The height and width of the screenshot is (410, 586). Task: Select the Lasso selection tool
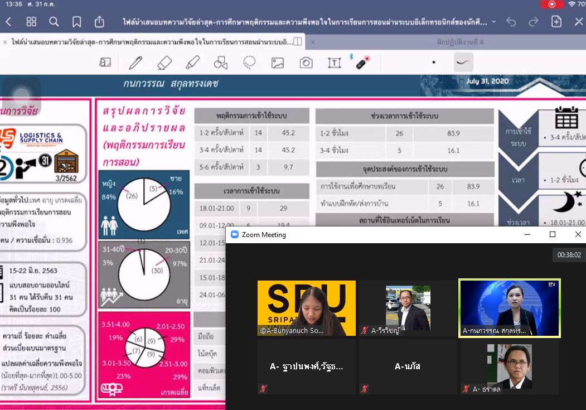pos(249,62)
